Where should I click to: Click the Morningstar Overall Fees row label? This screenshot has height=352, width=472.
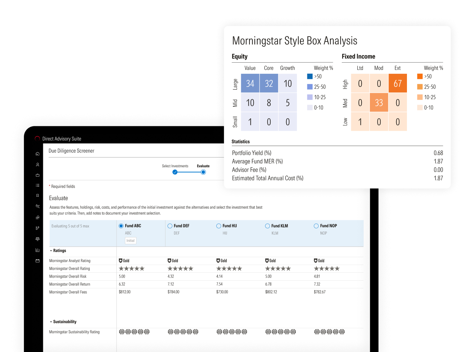coord(68,292)
